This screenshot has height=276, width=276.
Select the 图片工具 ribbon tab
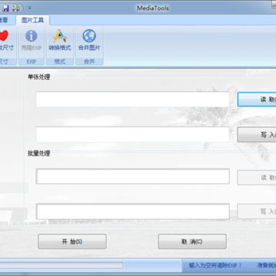(x=32, y=20)
